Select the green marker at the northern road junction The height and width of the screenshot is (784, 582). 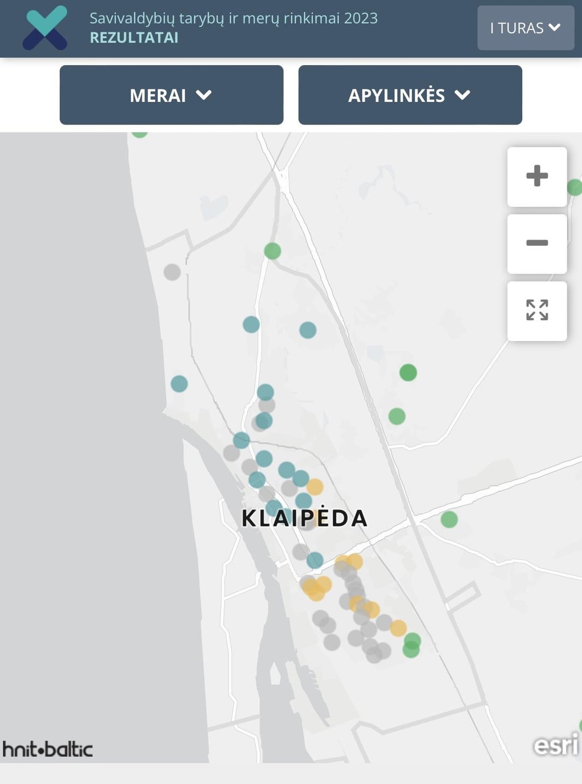(x=272, y=251)
